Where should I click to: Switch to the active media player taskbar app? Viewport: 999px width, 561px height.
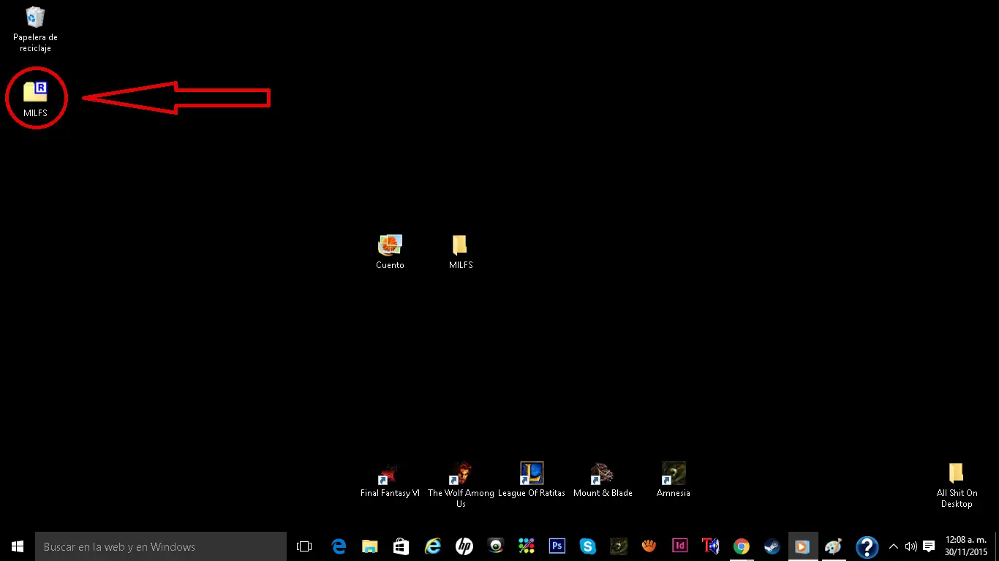[803, 546]
